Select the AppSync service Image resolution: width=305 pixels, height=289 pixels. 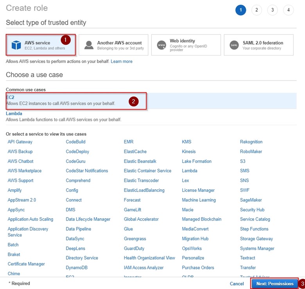point(16,210)
